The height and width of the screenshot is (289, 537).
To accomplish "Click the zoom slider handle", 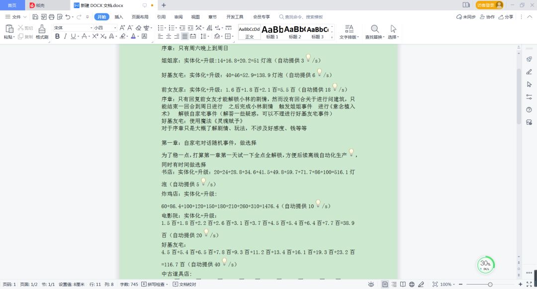I will [490, 284].
